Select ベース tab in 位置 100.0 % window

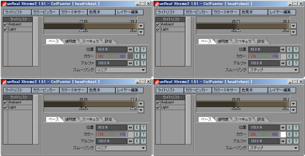[206, 119]
